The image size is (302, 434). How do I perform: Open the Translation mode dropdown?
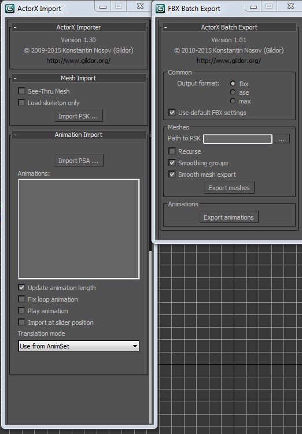tap(79, 346)
